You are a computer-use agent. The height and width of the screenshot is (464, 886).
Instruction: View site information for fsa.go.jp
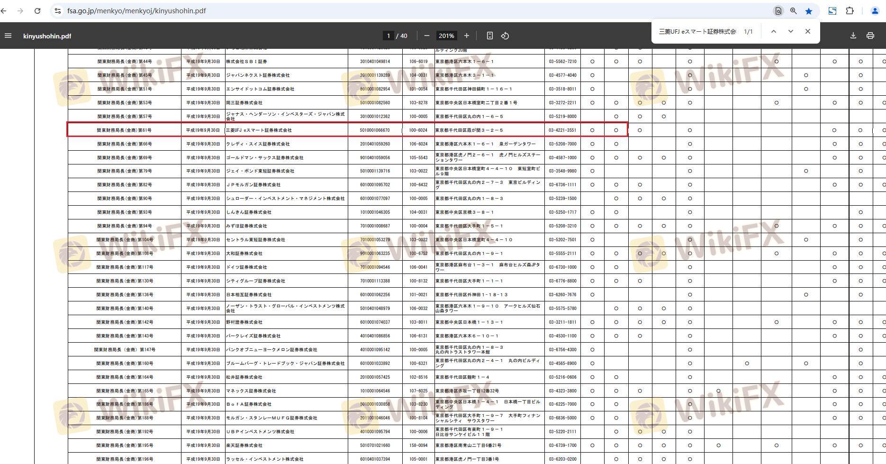point(58,11)
